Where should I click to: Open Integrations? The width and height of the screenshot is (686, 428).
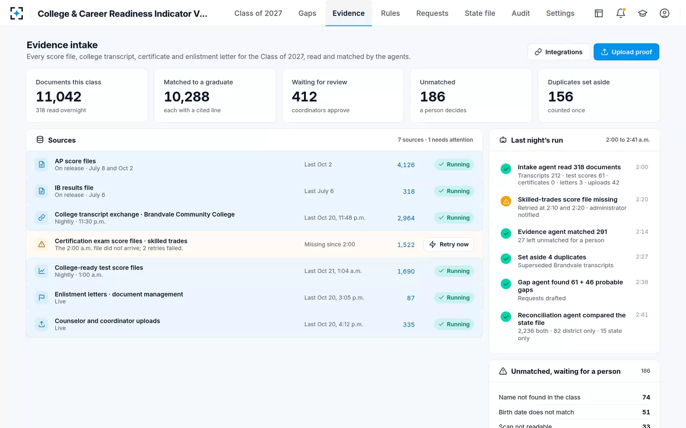(x=558, y=52)
